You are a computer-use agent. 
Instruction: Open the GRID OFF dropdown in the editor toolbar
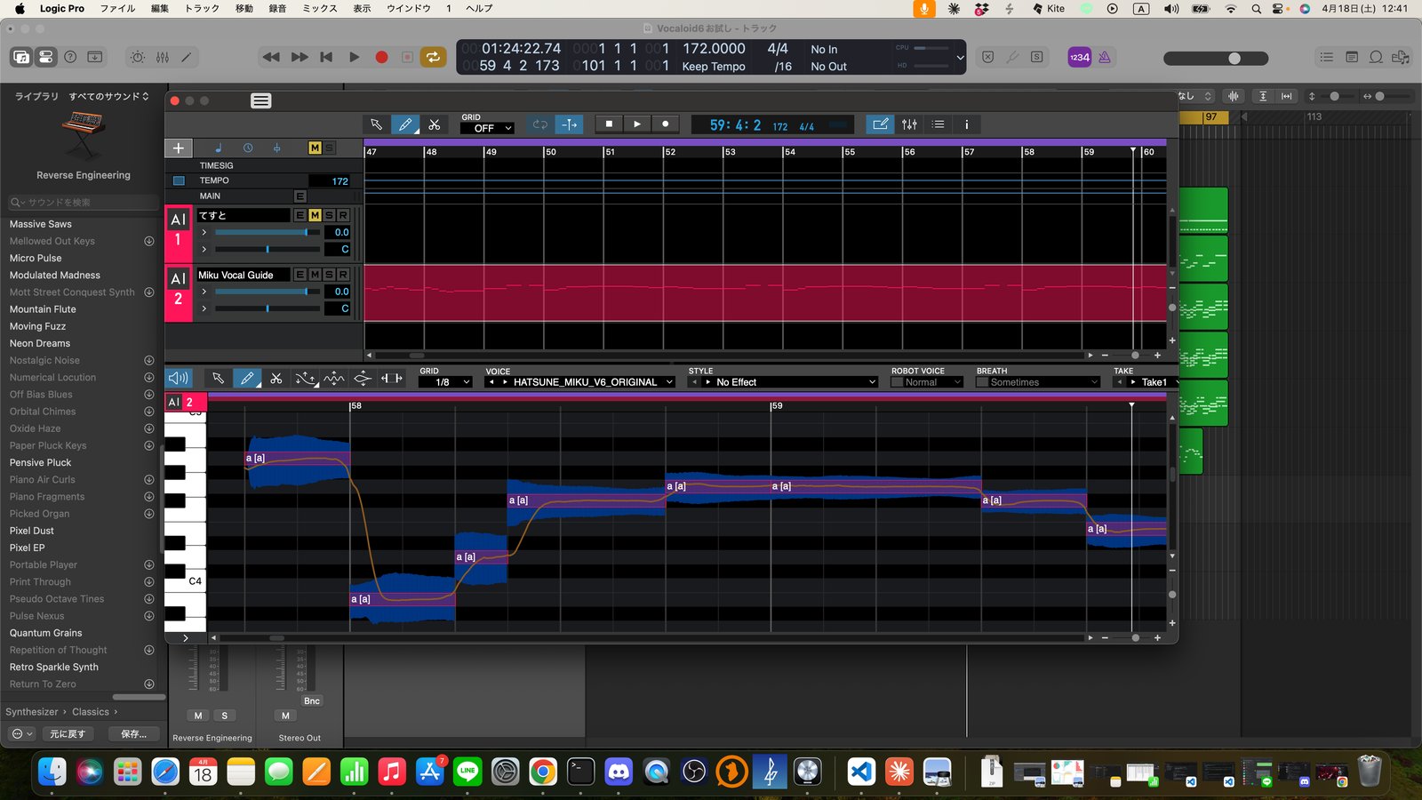click(x=485, y=128)
